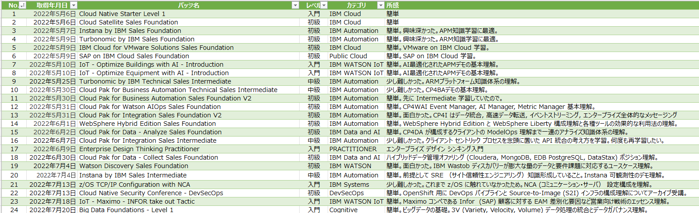The image size is (699, 213).
Task: Open the 取得年月日 column filter dropdown
Action: tap(74, 5)
